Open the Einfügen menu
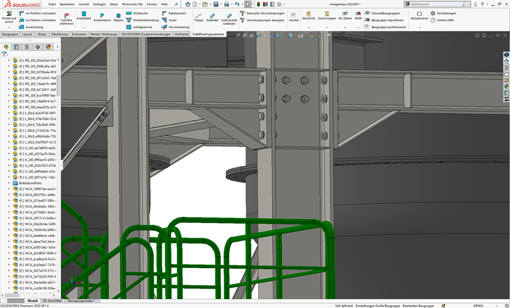This screenshot has width=510, height=308. click(99, 4)
